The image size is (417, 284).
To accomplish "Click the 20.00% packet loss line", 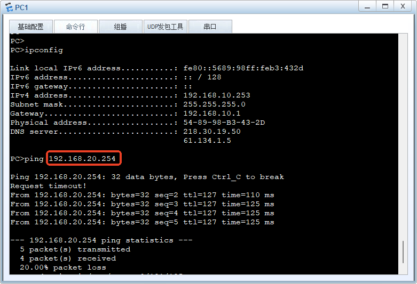I will click(63, 267).
